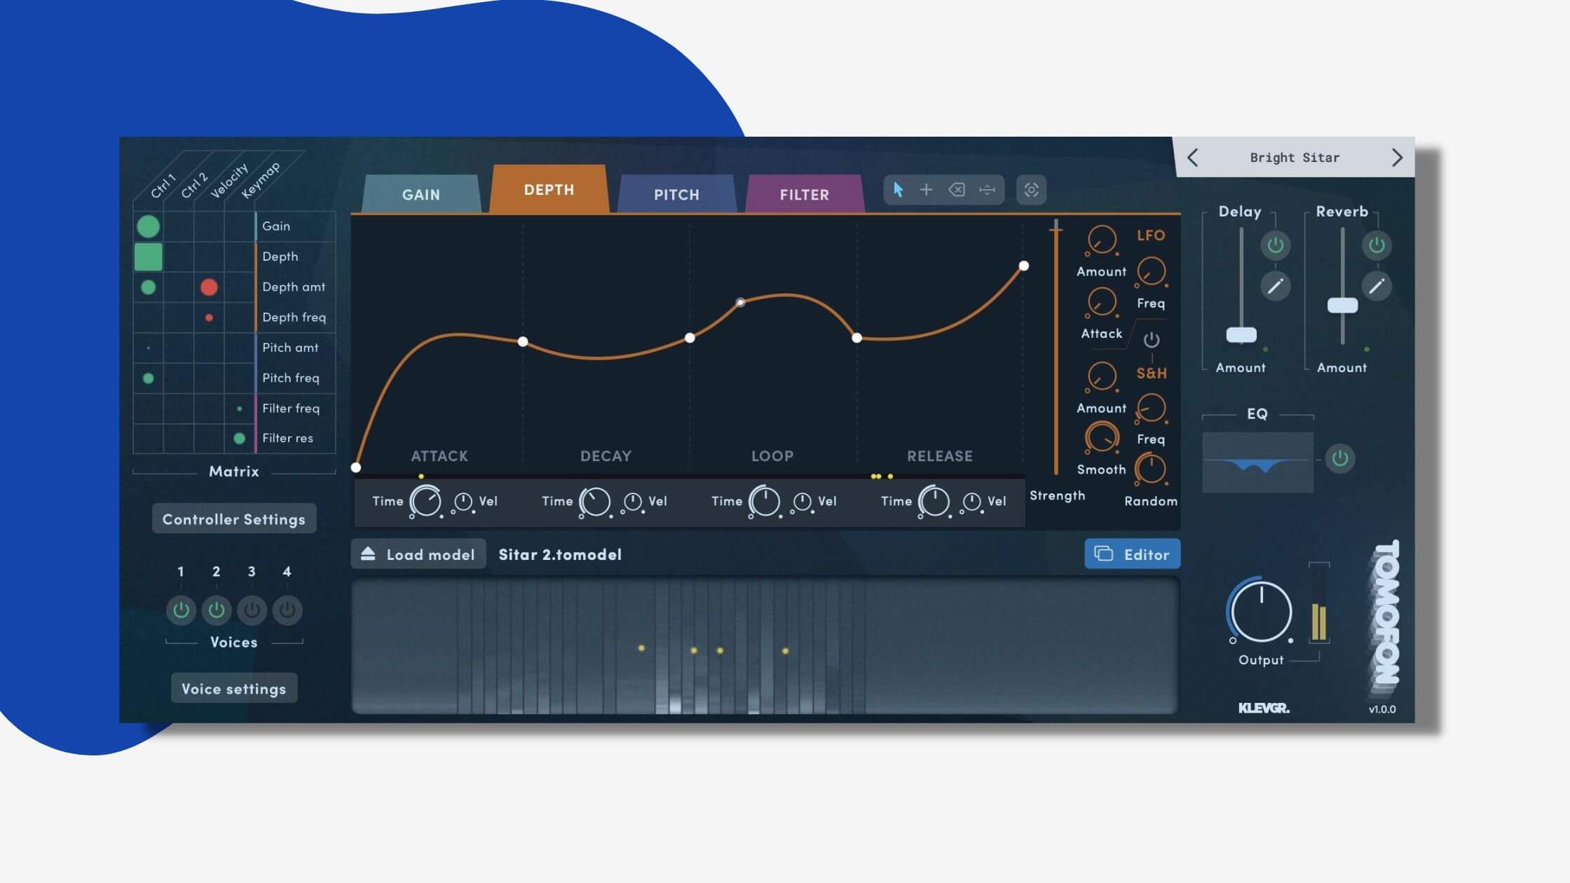1570x883 pixels.
Task: Open the Reverb edit pencil icon
Action: click(1377, 286)
